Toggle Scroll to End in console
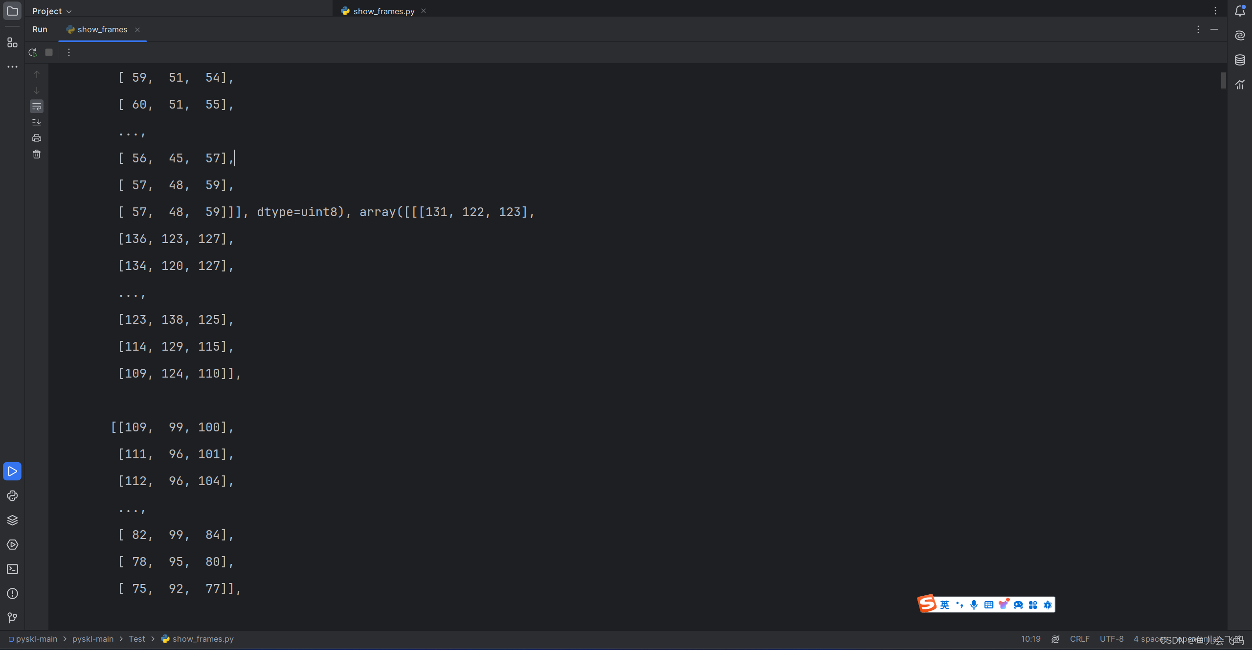1252x650 pixels. 37,122
